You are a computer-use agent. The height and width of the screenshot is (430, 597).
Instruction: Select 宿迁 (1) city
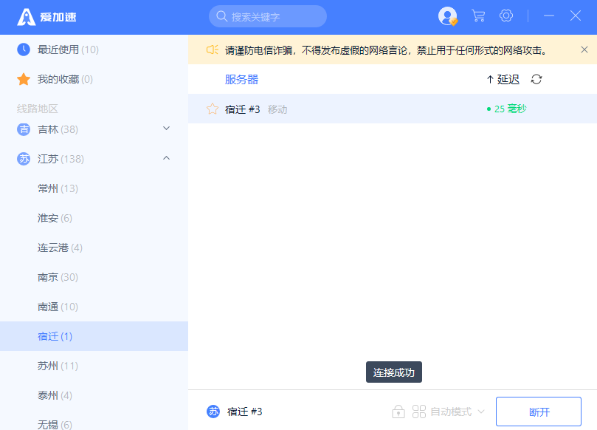coord(94,336)
